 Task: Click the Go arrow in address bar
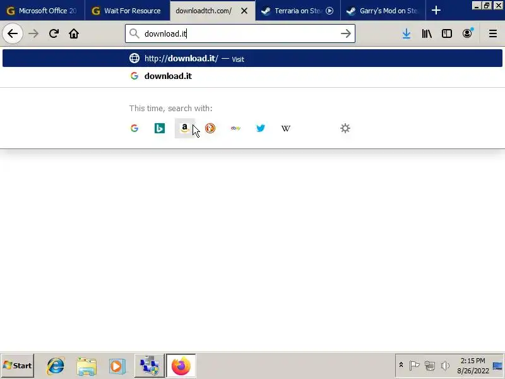(345, 33)
